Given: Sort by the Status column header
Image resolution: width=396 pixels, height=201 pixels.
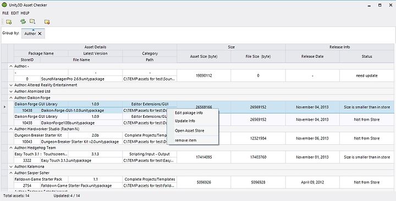Looking at the screenshot, I should (x=367, y=56).
